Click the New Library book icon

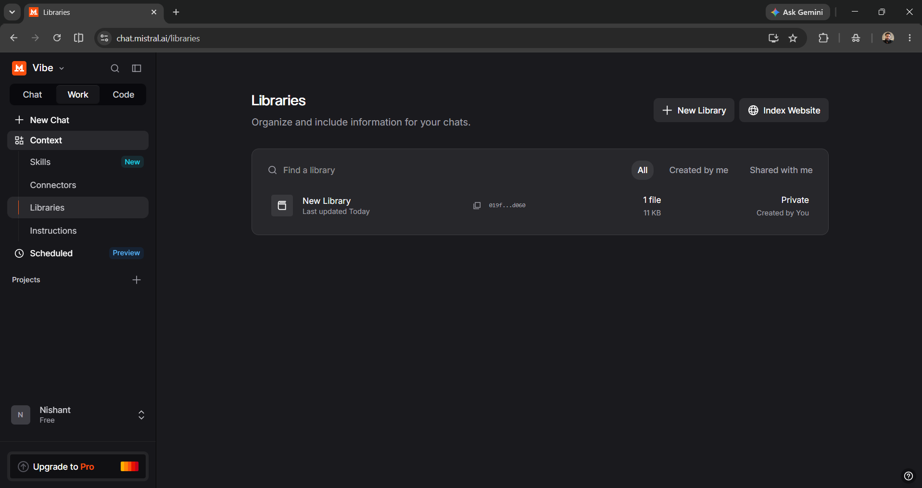pos(282,206)
